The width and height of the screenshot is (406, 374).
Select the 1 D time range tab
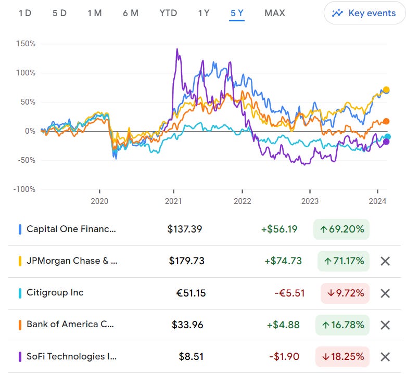(x=25, y=13)
